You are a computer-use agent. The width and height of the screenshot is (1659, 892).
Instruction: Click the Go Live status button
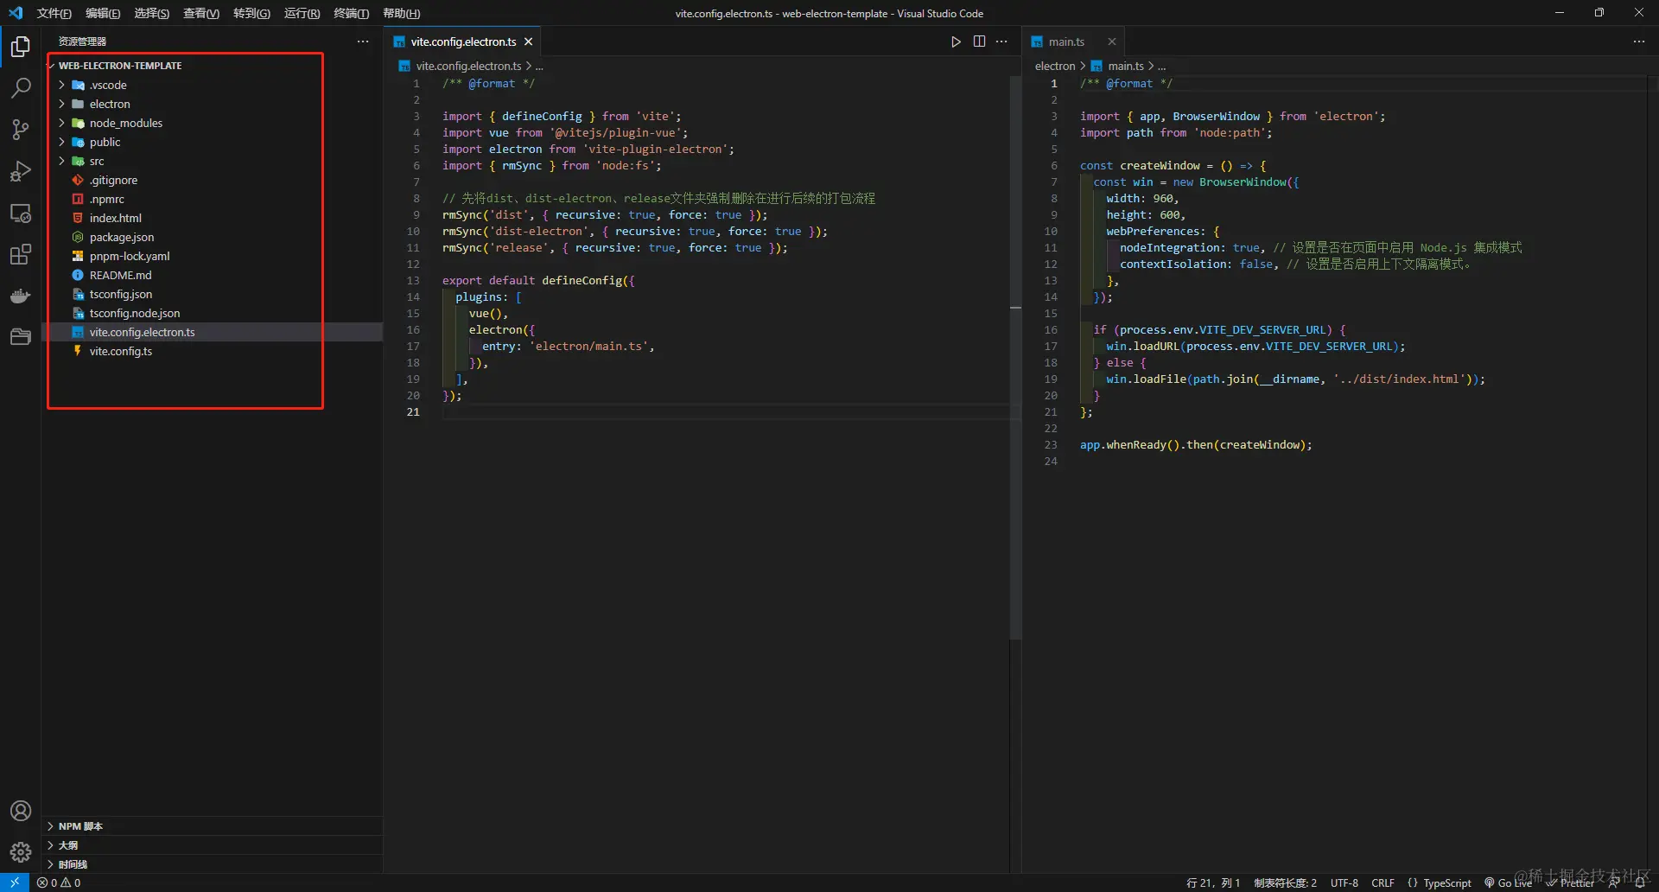pos(1509,882)
